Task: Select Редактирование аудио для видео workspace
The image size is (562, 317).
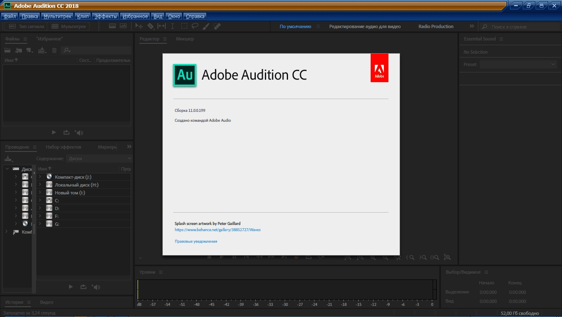Action: (365, 26)
